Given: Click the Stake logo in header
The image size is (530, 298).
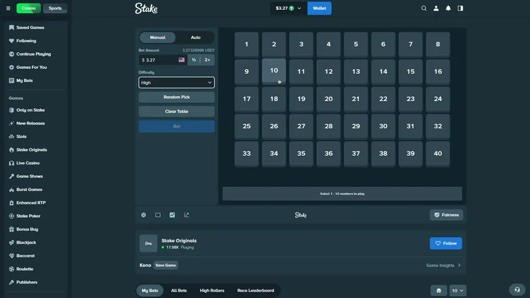Looking at the screenshot, I should click(x=146, y=8).
